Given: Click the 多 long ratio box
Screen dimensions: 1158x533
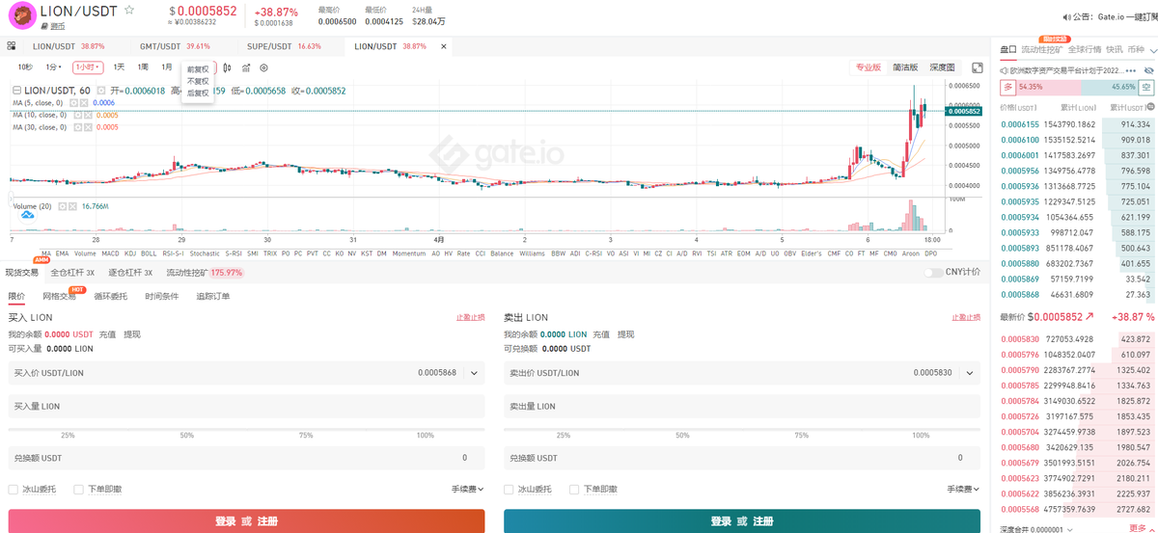Looking at the screenshot, I should [1007, 86].
